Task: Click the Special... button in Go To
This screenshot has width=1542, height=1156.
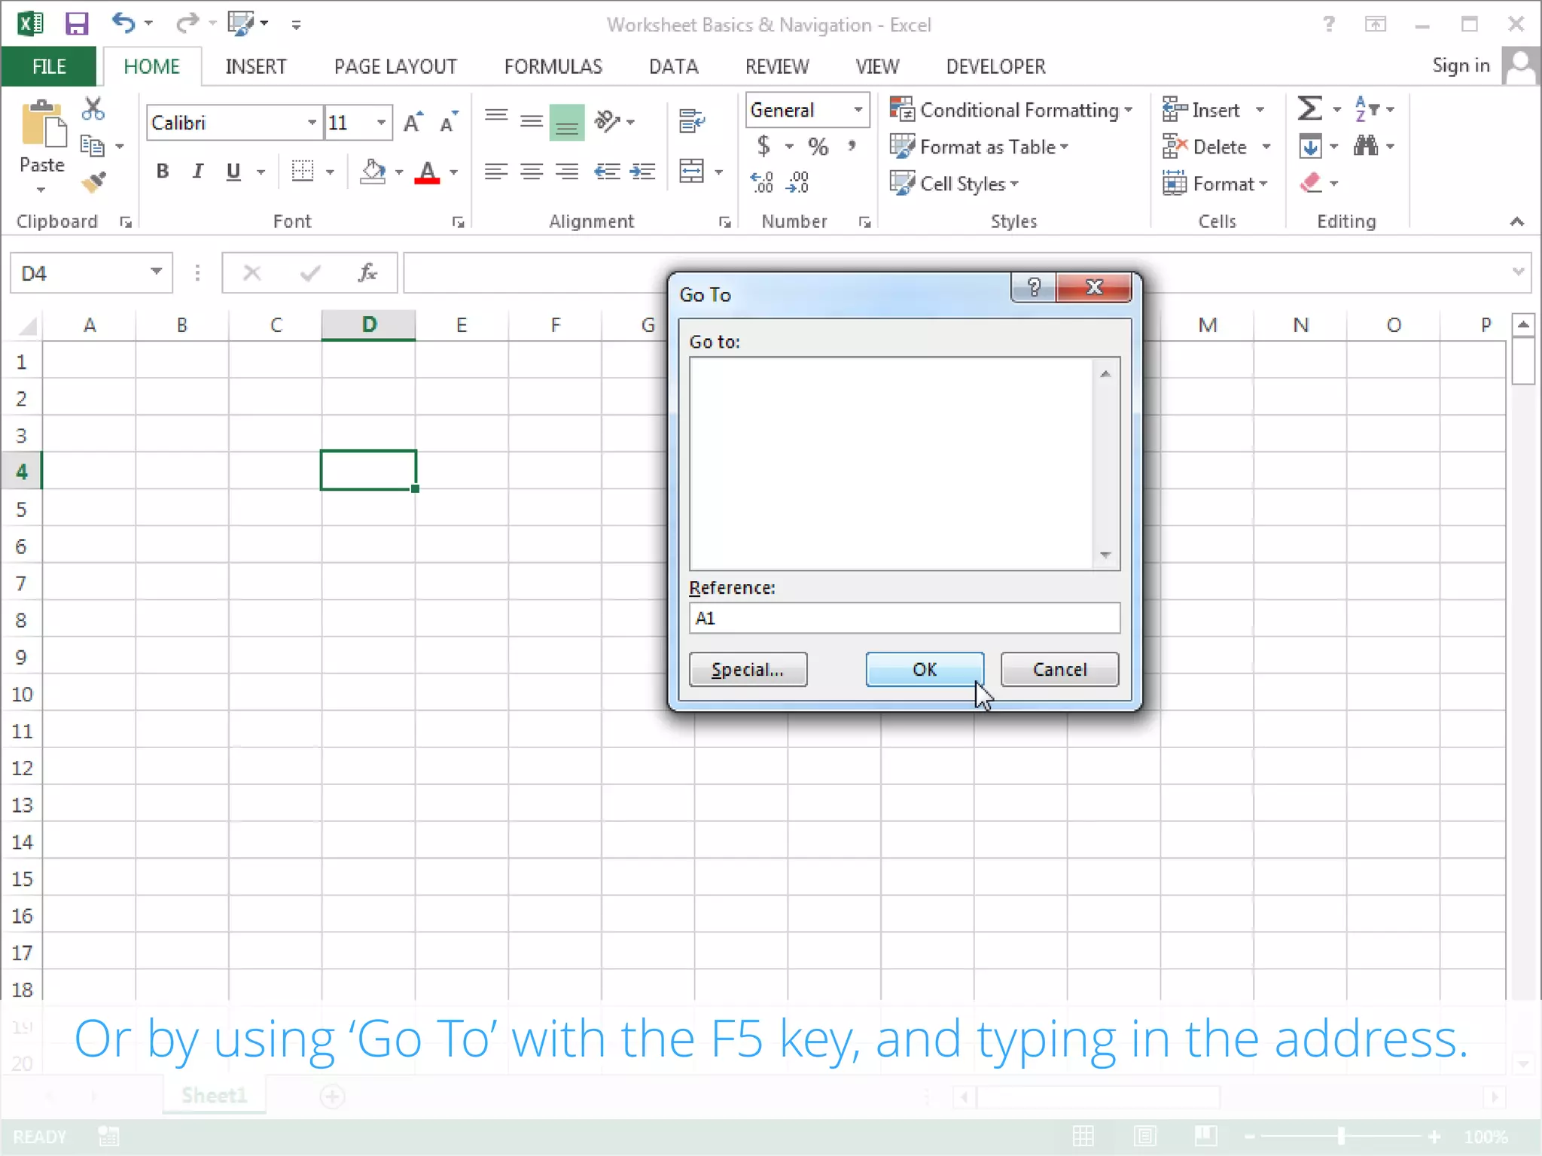Action: tap(748, 669)
